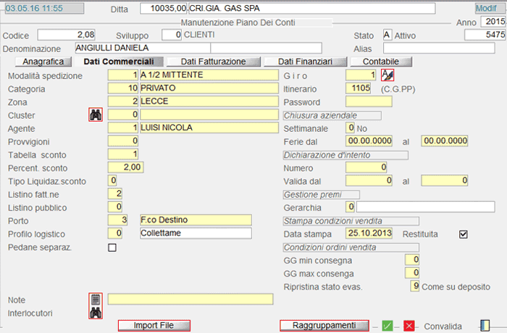Click the Giro edit icon
The height and width of the screenshot is (333, 507).
(387, 75)
